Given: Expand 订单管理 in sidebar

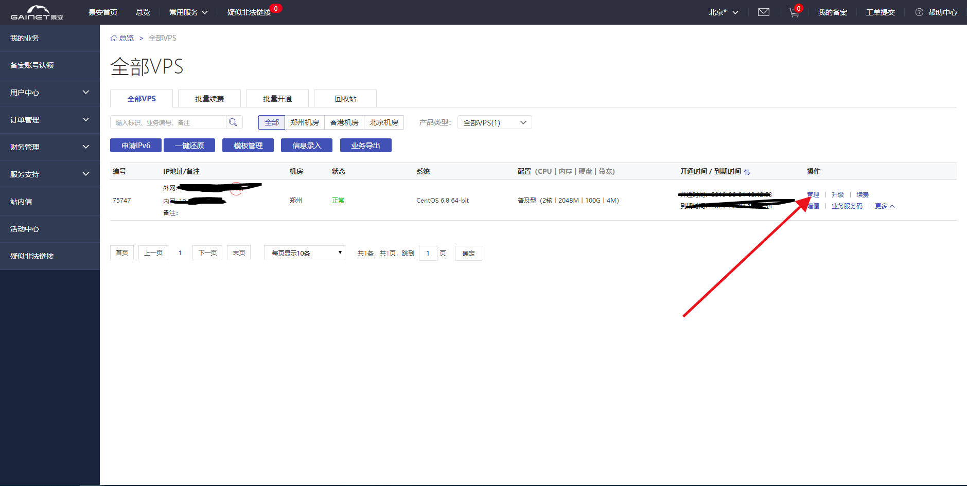Looking at the screenshot, I should click(50, 120).
